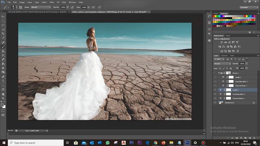Image resolution: width=260 pixels, height=146 pixels.
Task: Select the Eyedropper tool
Action: [x=3, y=38]
